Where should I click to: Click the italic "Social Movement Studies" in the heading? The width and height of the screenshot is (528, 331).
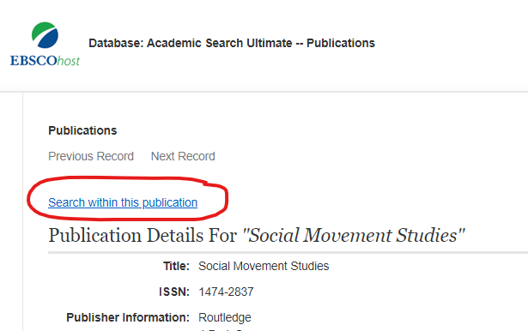click(354, 235)
